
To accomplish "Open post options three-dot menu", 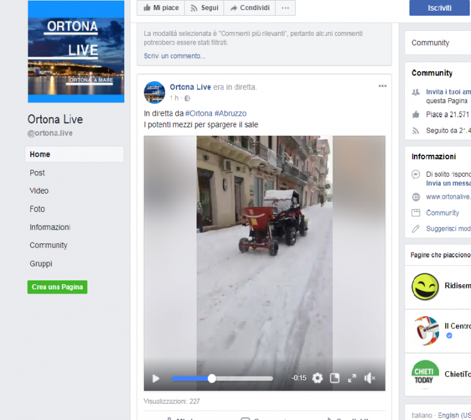I will pyautogui.click(x=382, y=86).
